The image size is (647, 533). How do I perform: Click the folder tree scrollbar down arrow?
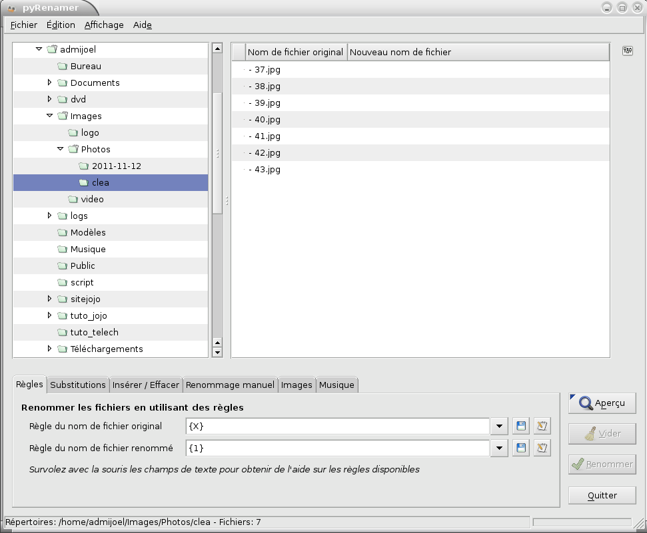[x=217, y=352]
